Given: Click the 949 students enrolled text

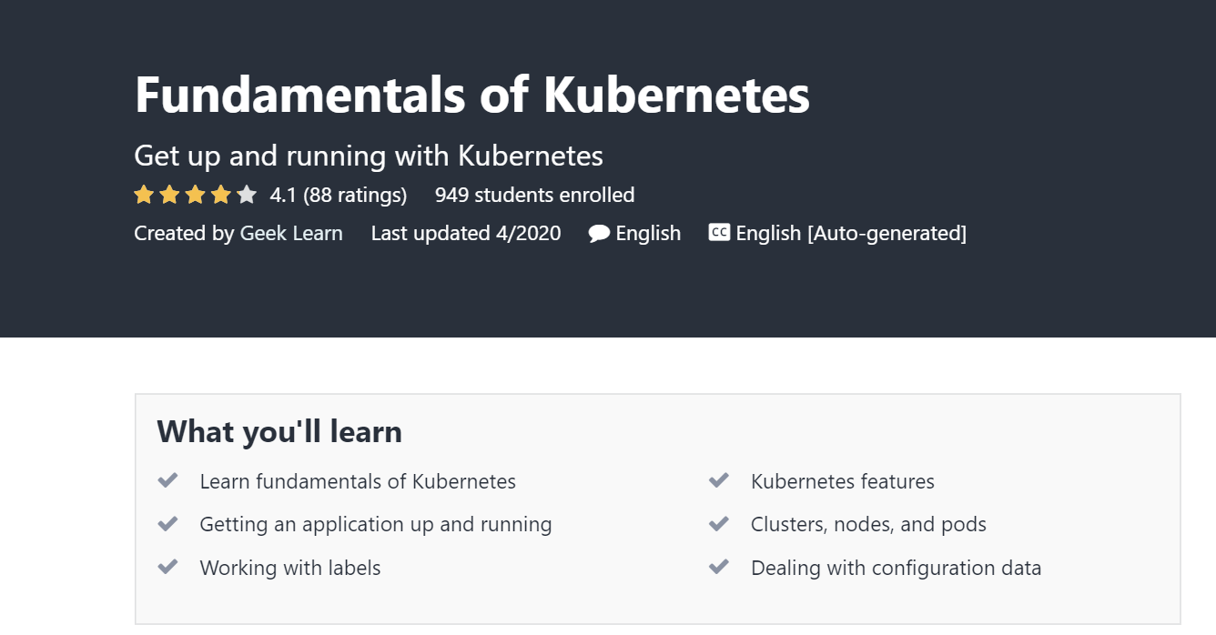Looking at the screenshot, I should tap(534, 196).
